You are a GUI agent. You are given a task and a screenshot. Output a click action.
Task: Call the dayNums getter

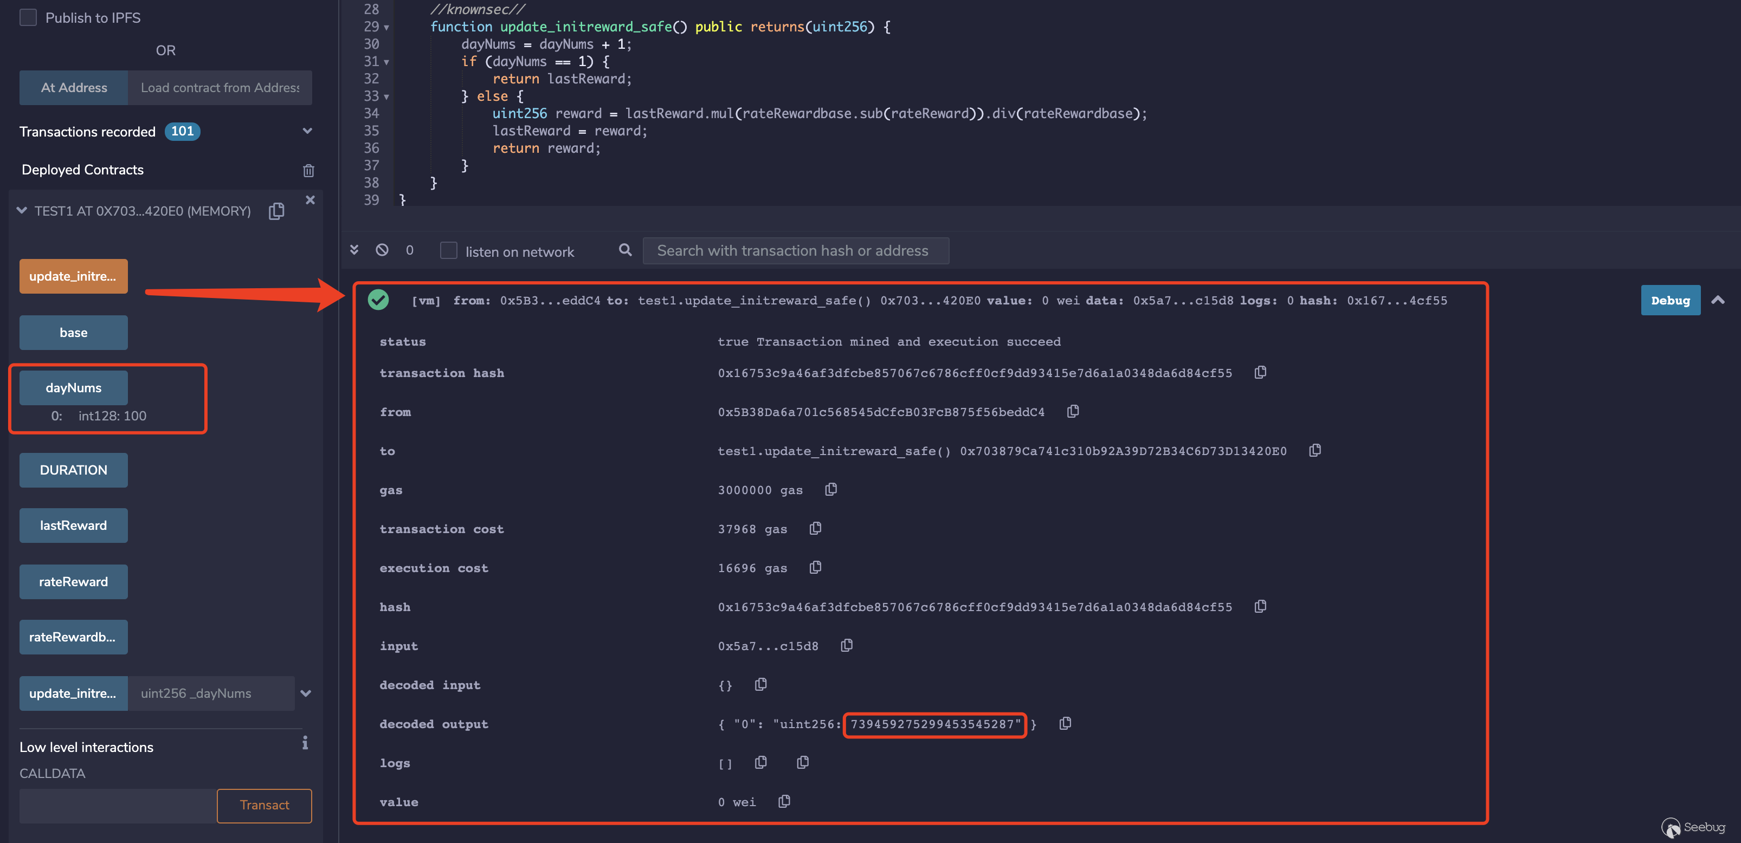pos(73,388)
